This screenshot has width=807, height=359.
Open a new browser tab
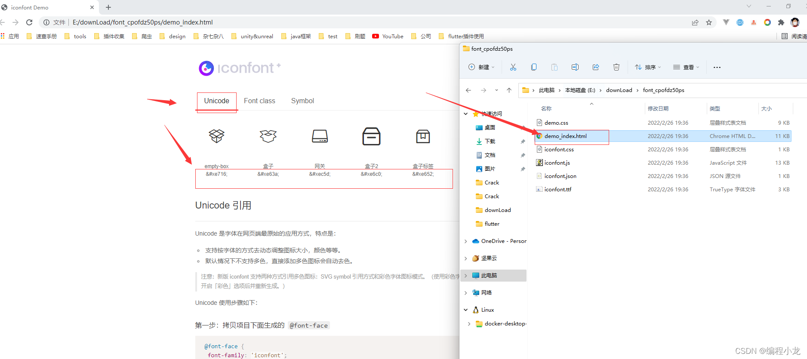tap(108, 7)
